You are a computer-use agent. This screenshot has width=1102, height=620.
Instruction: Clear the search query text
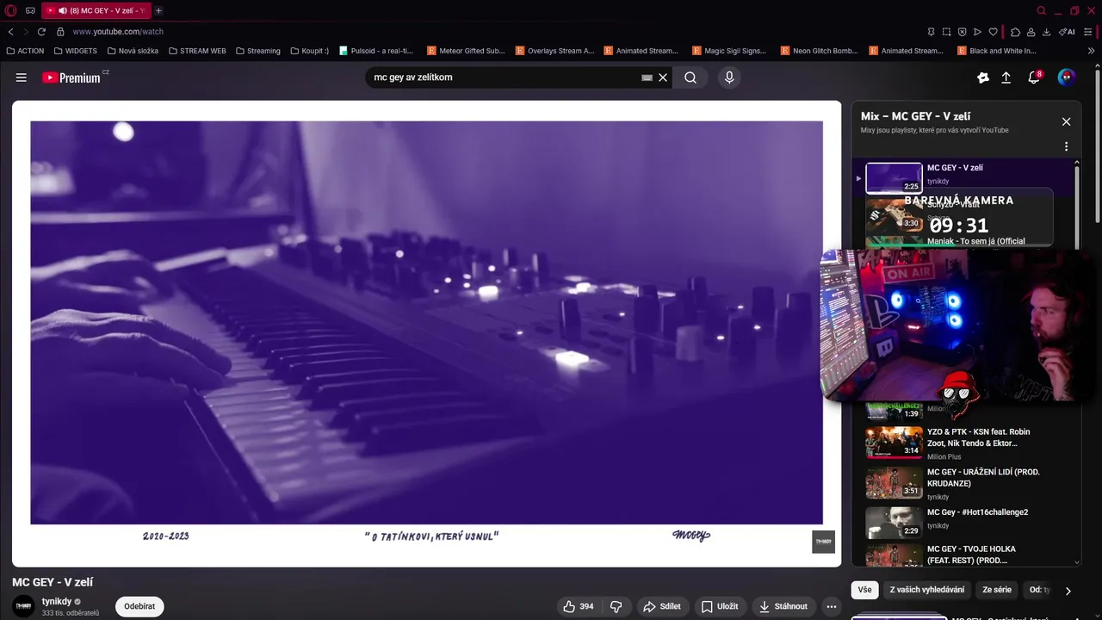pos(663,77)
